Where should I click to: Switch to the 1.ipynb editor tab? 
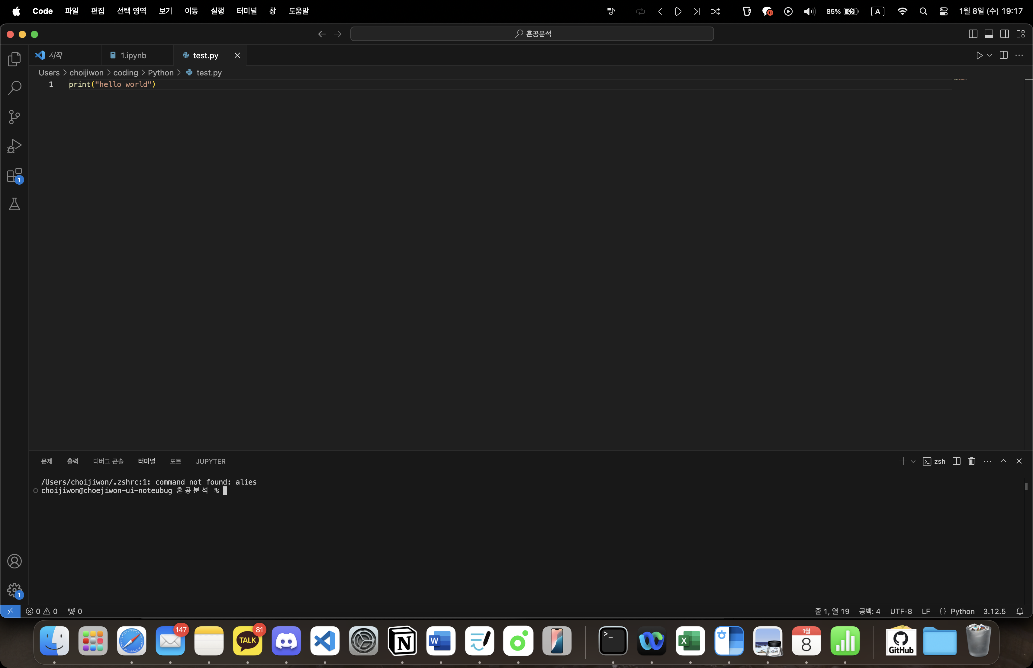[x=133, y=56]
